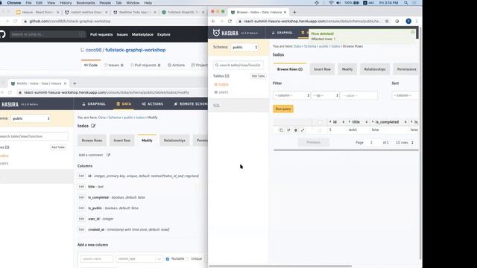Open the Sort column dropdown
The height and width of the screenshot is (268, 477).
click(405, 95)
